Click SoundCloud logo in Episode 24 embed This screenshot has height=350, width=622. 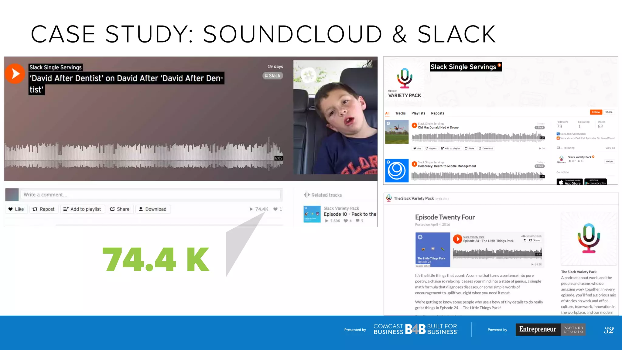coord(531,236)
